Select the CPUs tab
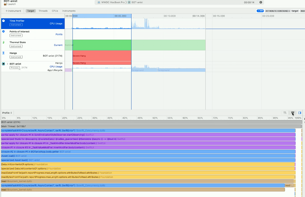 [x=55, y=11]
